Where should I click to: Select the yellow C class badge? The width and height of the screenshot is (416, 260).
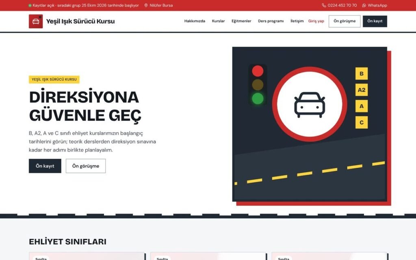(x=361, y=123)
